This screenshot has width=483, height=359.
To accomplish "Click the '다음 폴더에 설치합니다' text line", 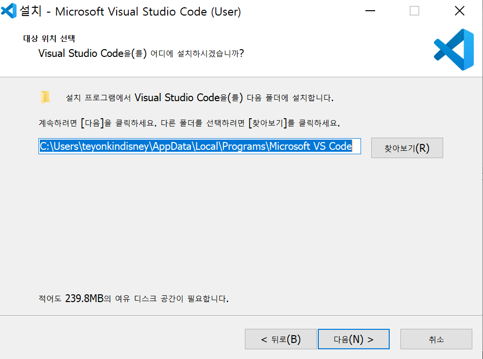I will [200, 98].
